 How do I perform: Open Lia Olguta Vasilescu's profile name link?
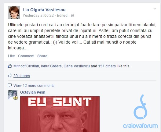44,10
